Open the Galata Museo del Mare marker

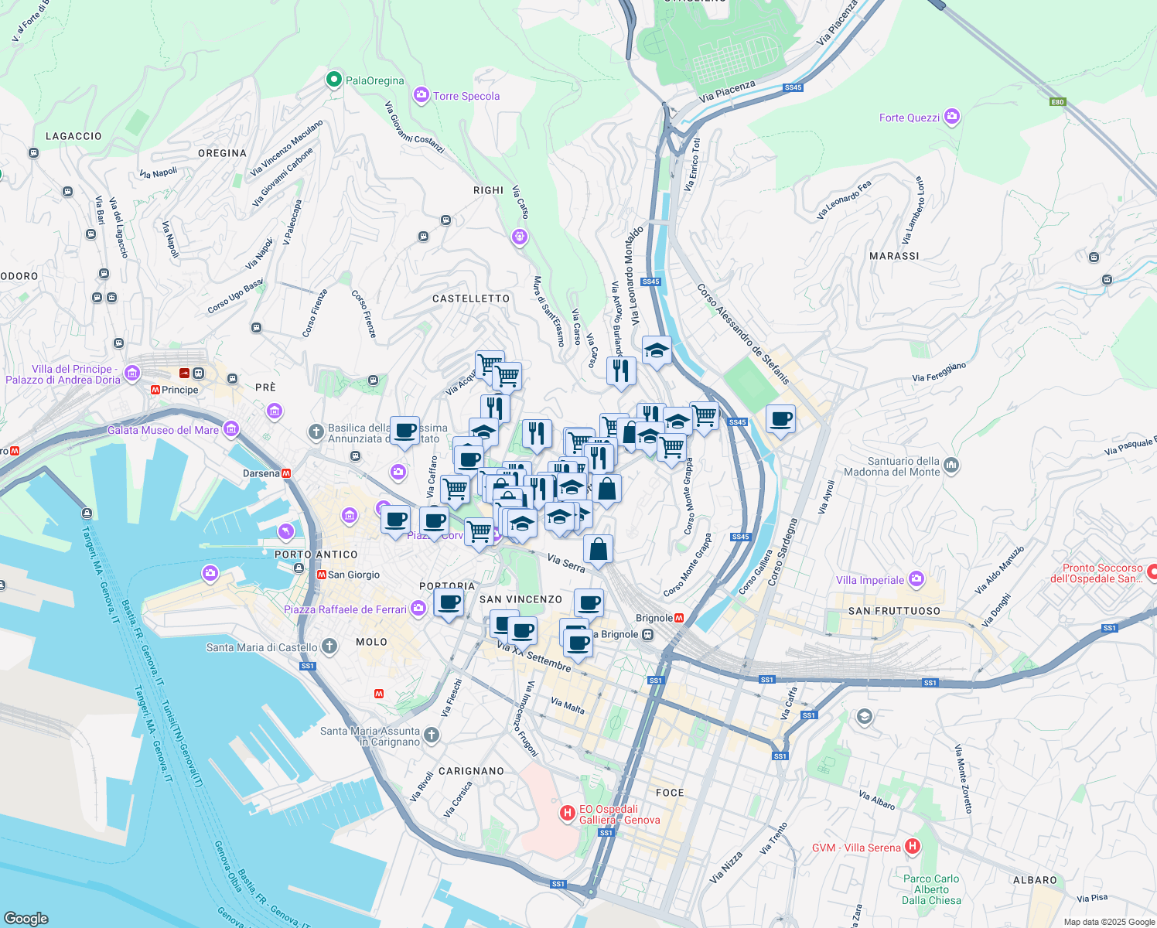coord(230,429)
